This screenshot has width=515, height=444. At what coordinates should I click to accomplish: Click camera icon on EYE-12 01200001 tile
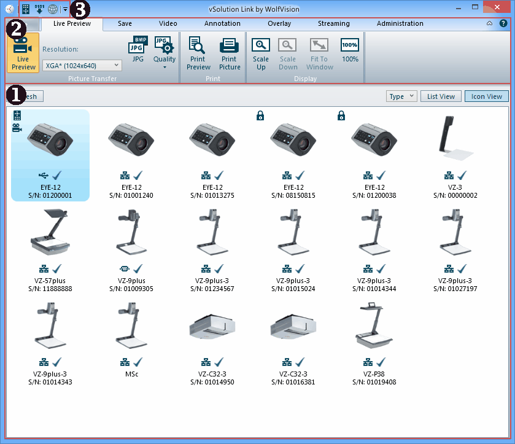pyautogui.click(x=17, y=128)
